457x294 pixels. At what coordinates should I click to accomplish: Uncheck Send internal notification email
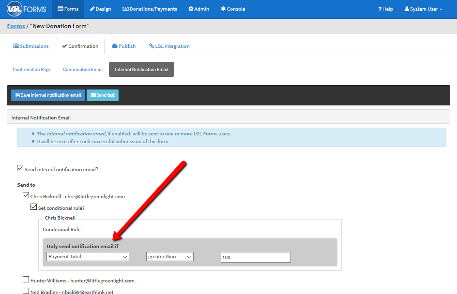[20, 168]
